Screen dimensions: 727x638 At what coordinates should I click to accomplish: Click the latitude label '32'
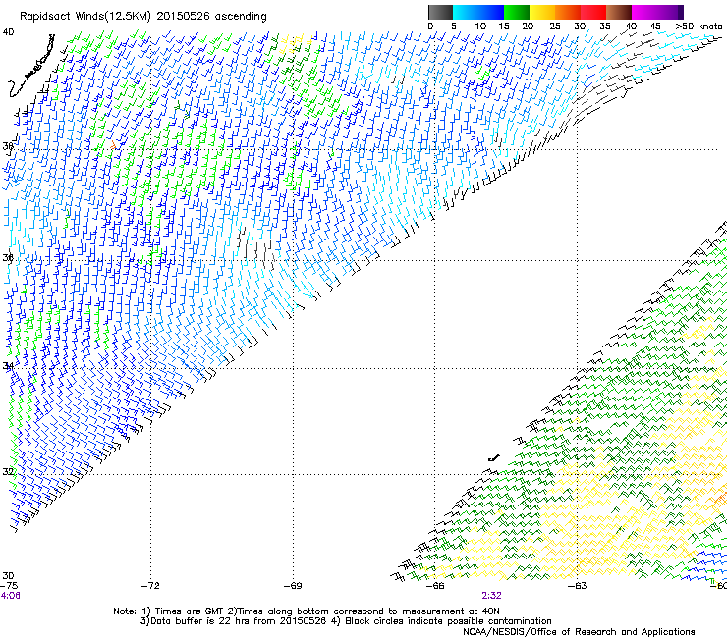click(x=8, y=472)
